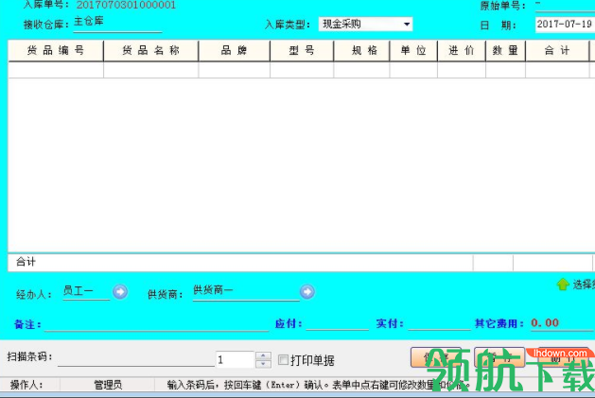Click the quantity box showing 1
The width and height of the screenshot is (595, 398).
pyautogui.click(x=235, y=359)
